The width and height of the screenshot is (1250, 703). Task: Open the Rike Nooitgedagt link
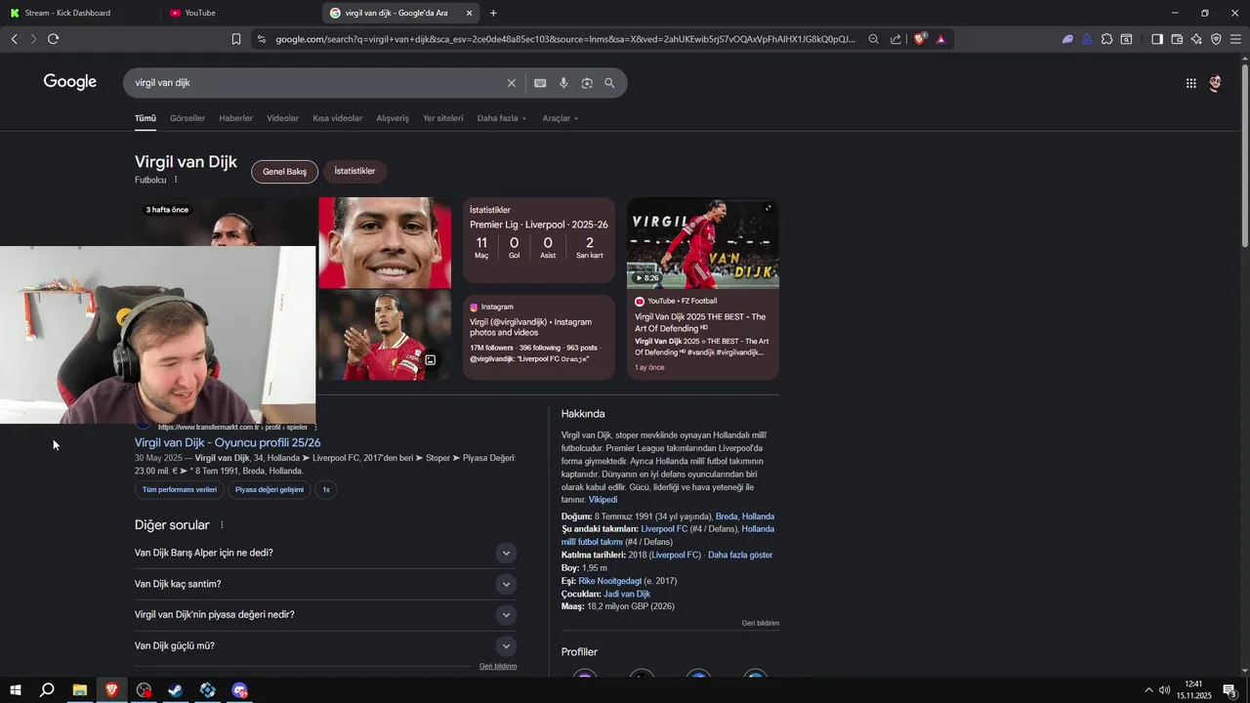pos(609,581)
